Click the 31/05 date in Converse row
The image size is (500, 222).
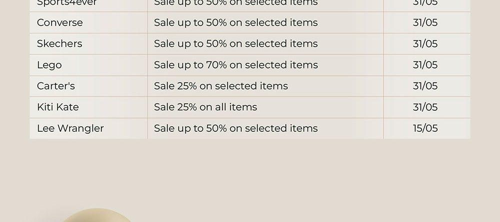(425, 22)
